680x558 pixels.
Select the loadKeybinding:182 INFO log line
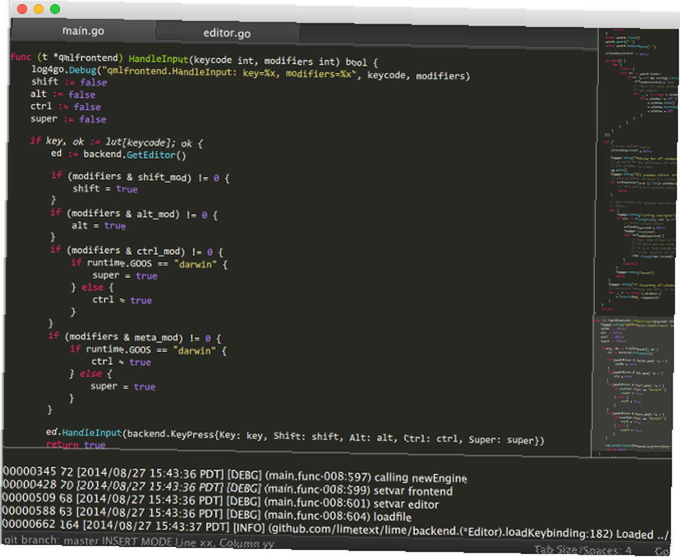[336, 529]
